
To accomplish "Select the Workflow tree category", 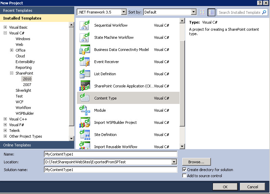I will click(23, 108).
